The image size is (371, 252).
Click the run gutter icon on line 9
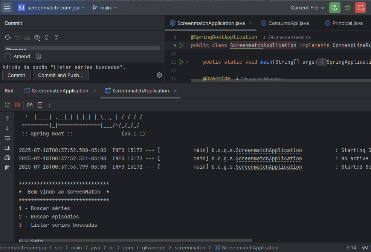(x=181, y=45)
